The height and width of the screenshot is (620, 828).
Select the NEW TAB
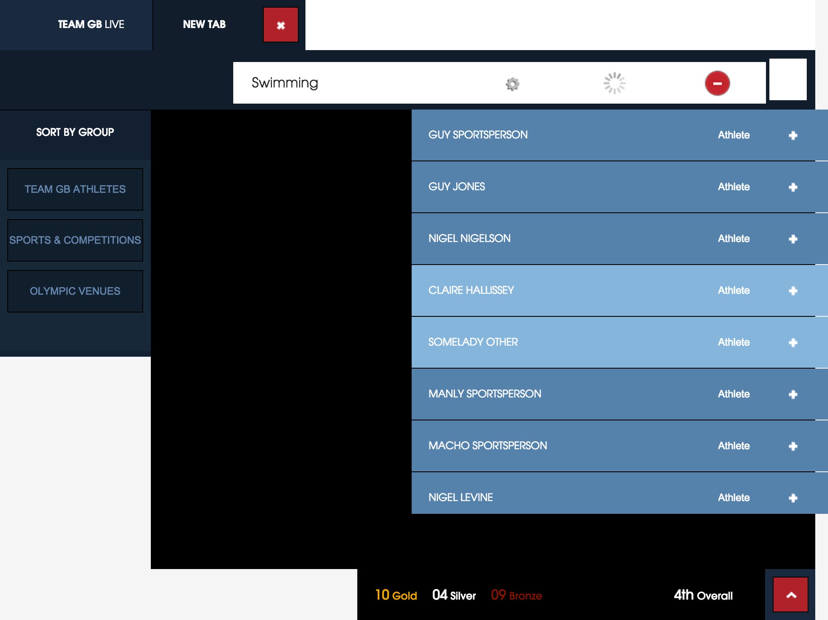(x=203, y=24)
